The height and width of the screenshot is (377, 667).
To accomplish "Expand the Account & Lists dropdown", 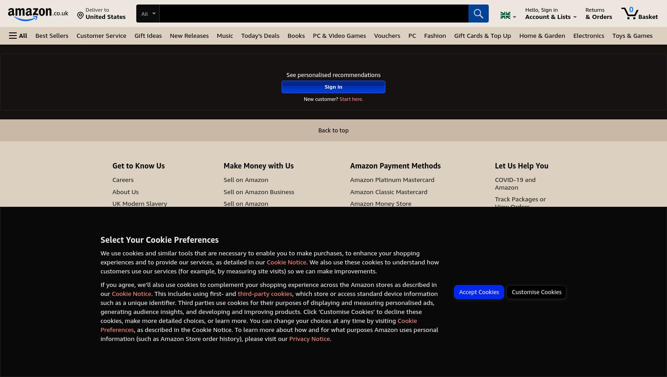I will [551, 14].
